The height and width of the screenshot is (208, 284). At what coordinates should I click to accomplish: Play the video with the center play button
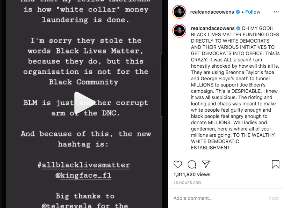pyautogui.click(x=84, y=103)
